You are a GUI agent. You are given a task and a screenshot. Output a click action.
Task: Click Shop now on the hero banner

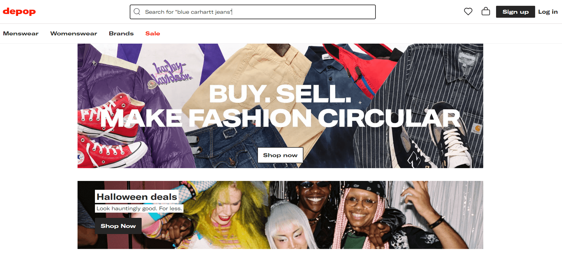point(280,155)
